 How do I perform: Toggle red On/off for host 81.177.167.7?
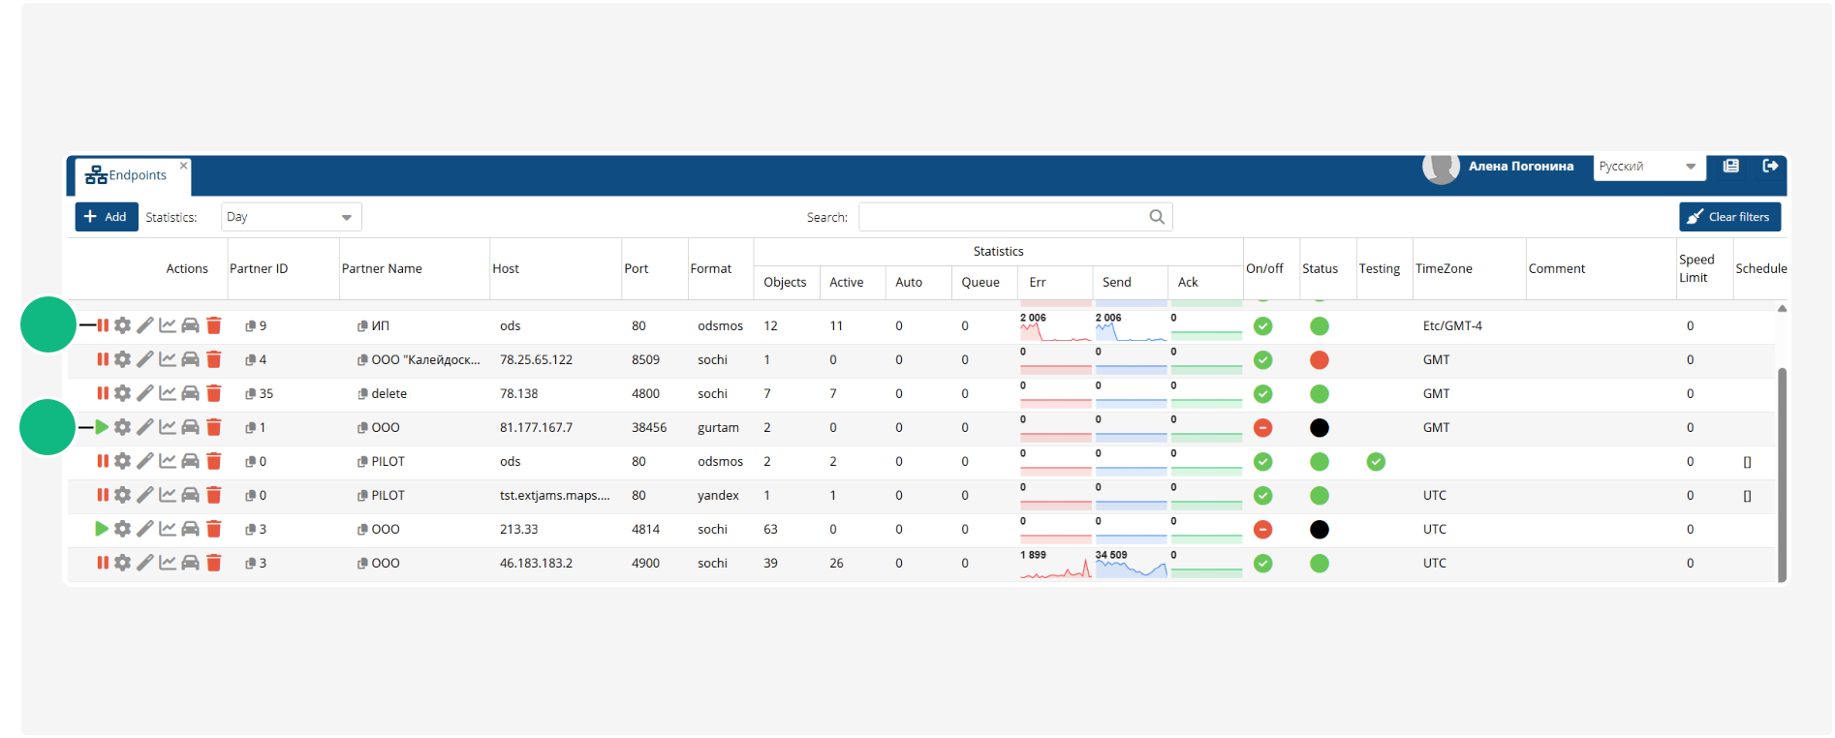1262,428
